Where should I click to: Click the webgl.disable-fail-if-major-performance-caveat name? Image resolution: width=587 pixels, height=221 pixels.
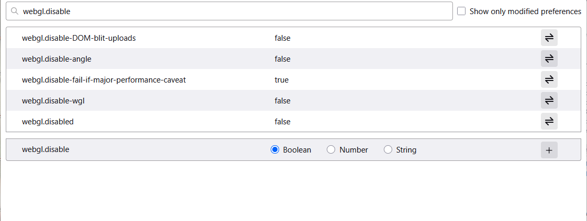point(104,80)
